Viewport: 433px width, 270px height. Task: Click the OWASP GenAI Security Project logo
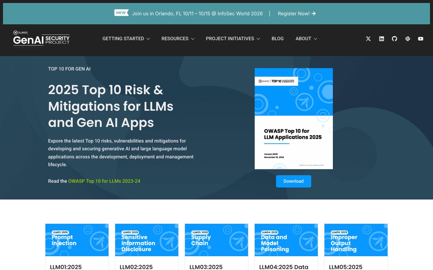[41, 39]
